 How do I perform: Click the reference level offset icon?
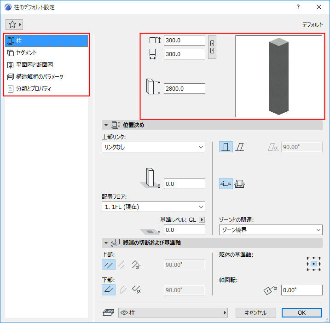coord(151,231)
